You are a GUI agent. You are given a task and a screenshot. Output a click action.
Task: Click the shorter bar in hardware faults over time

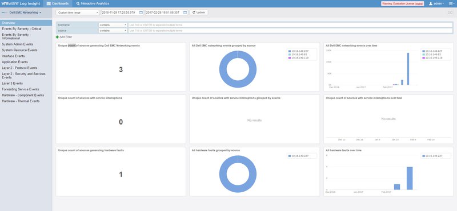397,187
